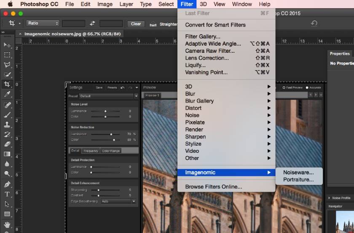Image resolution: width=354 pixels, height=233 pixels.
Task: Select the Accurate preview radio button
Action: tap(307, 87)
